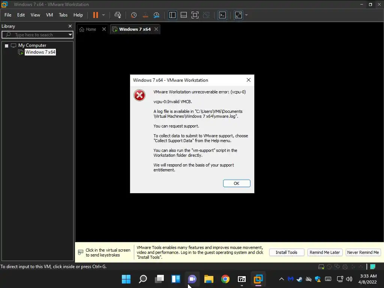Viewport: 384px width, 288px height.
Task: Select Windows 7 x64 in the library tree
Action: [40, 52]
